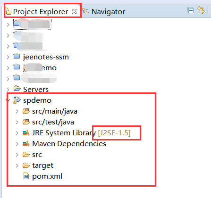Screen dimensions: 211x198
Task: Click the Servers open-folder icon
Action: click(x=17, y=89)
